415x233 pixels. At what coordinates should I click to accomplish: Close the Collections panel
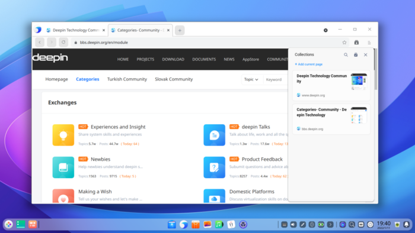[366, 55]
